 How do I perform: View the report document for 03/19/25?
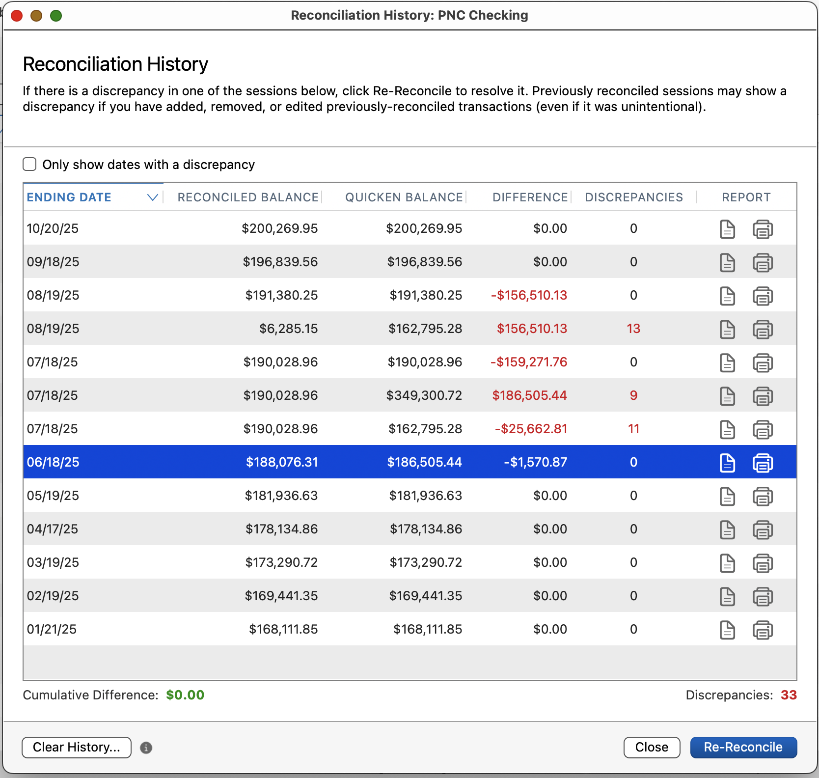(727, 563)
